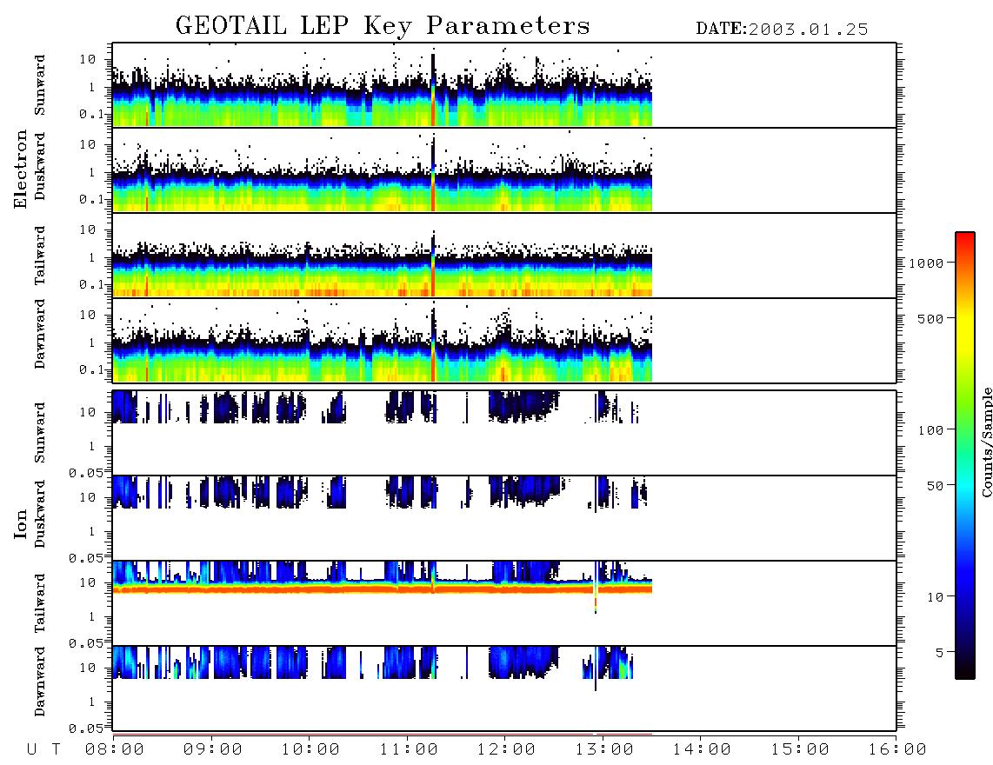Click the "50" colorbar tick label
This screenshot has height=765, width=993.
935,486
